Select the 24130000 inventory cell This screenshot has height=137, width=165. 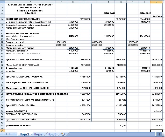tap(109, 36)
